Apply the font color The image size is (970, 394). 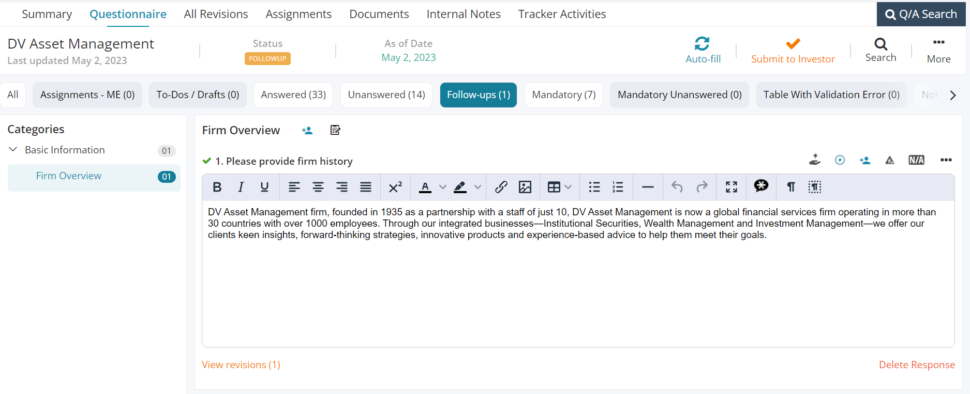point(425,187)
